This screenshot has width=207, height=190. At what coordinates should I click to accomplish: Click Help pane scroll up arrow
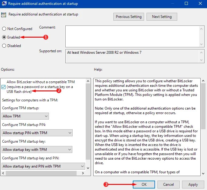pos(203,81)
